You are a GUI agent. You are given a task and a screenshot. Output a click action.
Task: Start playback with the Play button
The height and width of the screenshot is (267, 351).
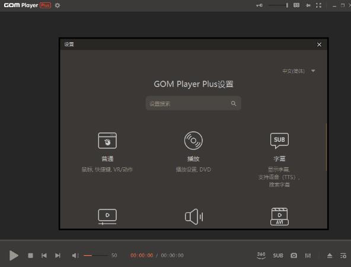pos(14,255)
